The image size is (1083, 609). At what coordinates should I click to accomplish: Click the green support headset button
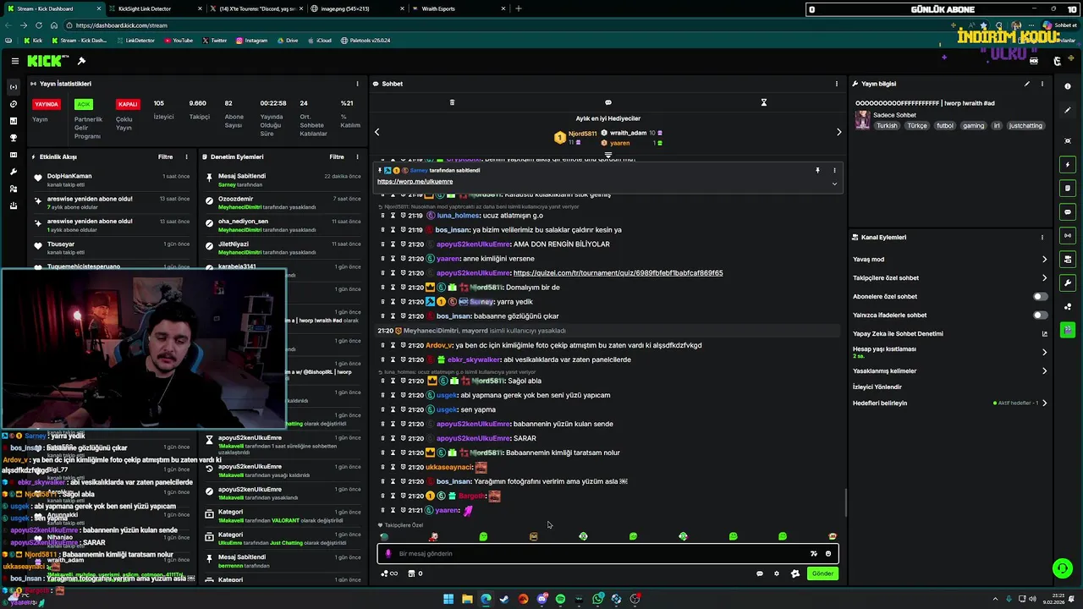coord(1061,568)
